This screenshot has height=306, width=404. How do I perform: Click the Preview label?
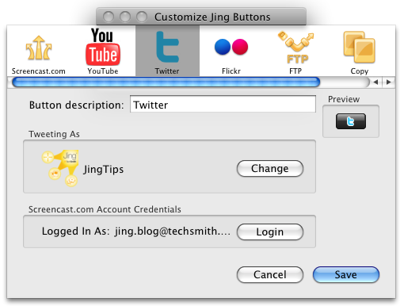tap(344, 99)
